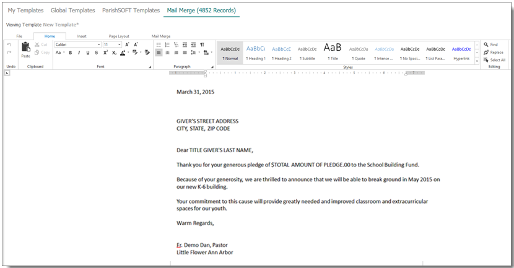
Task: Apply the Intense quote style
Action: [384, 53]
